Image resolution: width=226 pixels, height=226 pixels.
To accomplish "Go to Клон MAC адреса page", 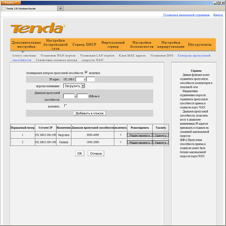I will [x=132, y=56].
